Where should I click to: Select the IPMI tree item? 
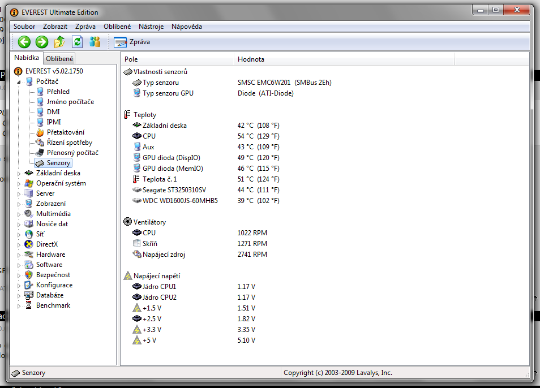click(x=54, y=122)
